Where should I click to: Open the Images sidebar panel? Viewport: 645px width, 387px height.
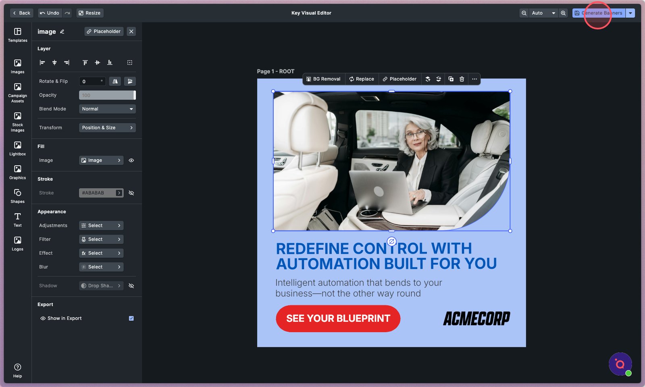(x=18, y=67)
